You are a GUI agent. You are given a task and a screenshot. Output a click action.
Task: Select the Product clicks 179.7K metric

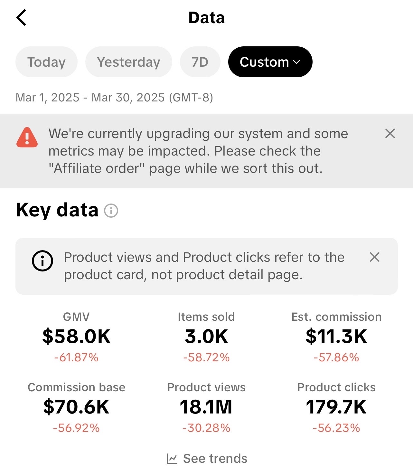(x=336, y=408)
